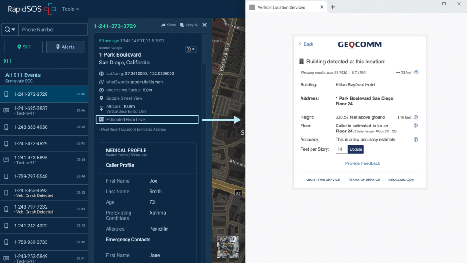Click the Update button for feet per story
Image resolution: width=467 pixels, height=263 pixels.
pyautogui.click(x=356, y=150)
